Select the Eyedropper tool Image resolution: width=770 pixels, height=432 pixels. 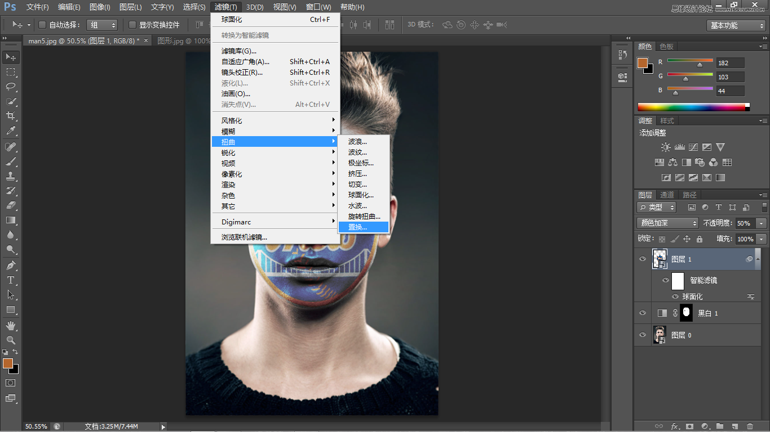[x=11, y=130]
